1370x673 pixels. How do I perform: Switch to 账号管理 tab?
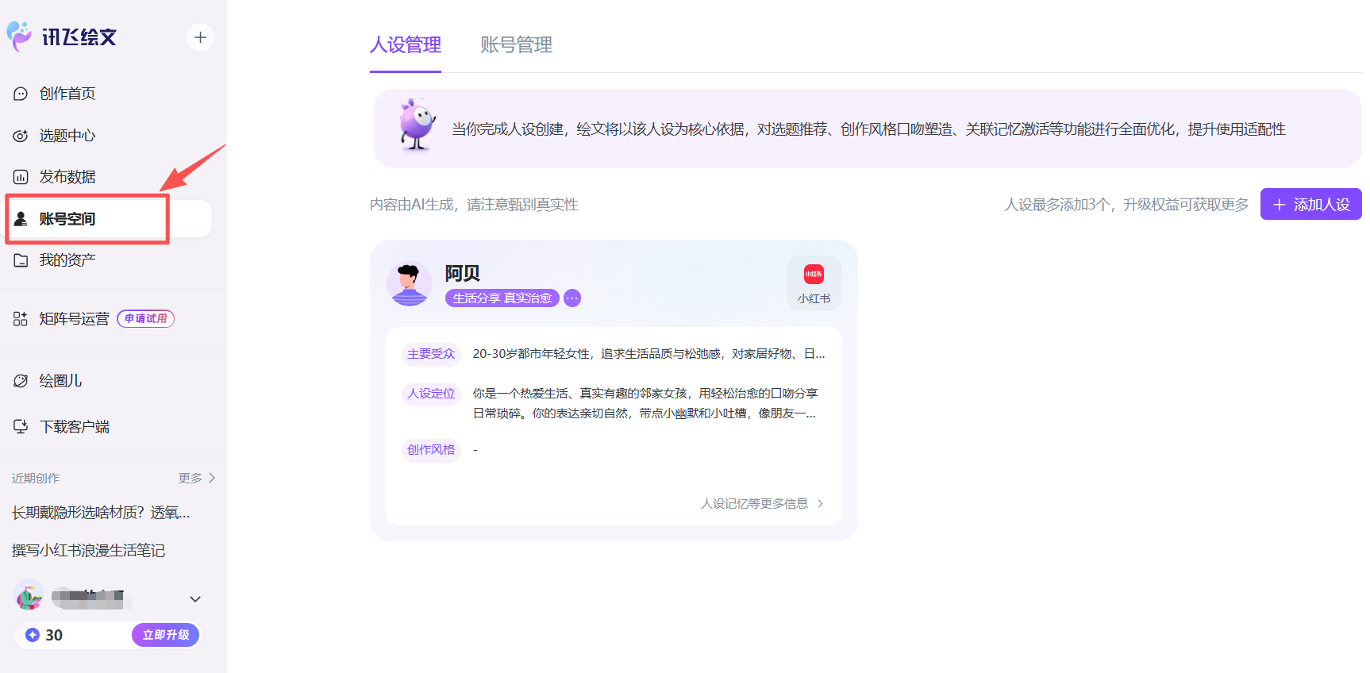click(x=516, y=45)
